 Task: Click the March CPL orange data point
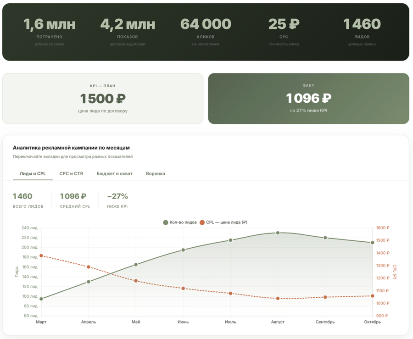[41, 256]
